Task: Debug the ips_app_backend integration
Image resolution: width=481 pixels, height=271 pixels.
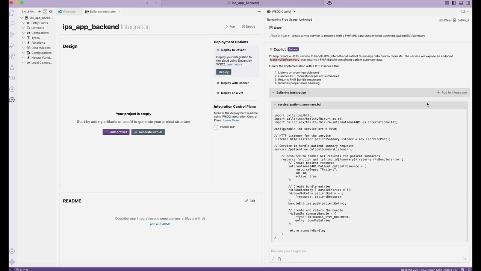Action: (248, 27)
